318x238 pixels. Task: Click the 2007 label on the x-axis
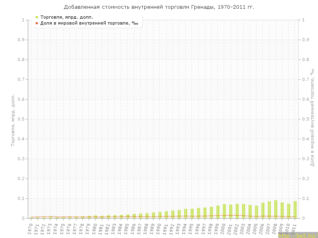click(268, 229)
